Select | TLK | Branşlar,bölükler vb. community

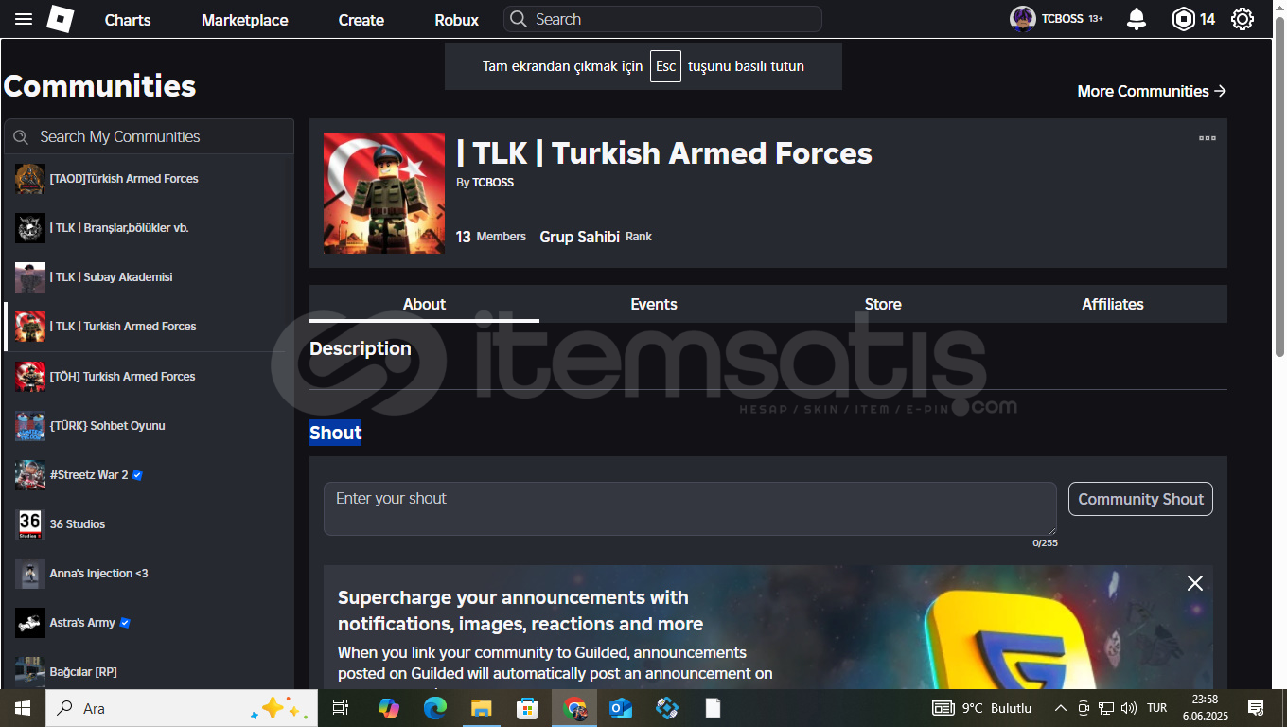click(148, 228)
